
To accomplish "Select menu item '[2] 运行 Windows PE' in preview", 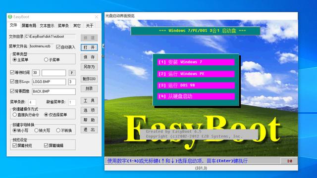I will pos(196,74).
